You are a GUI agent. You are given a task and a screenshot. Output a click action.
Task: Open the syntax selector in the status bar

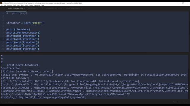pyautogui.click(x=185, y=102)
